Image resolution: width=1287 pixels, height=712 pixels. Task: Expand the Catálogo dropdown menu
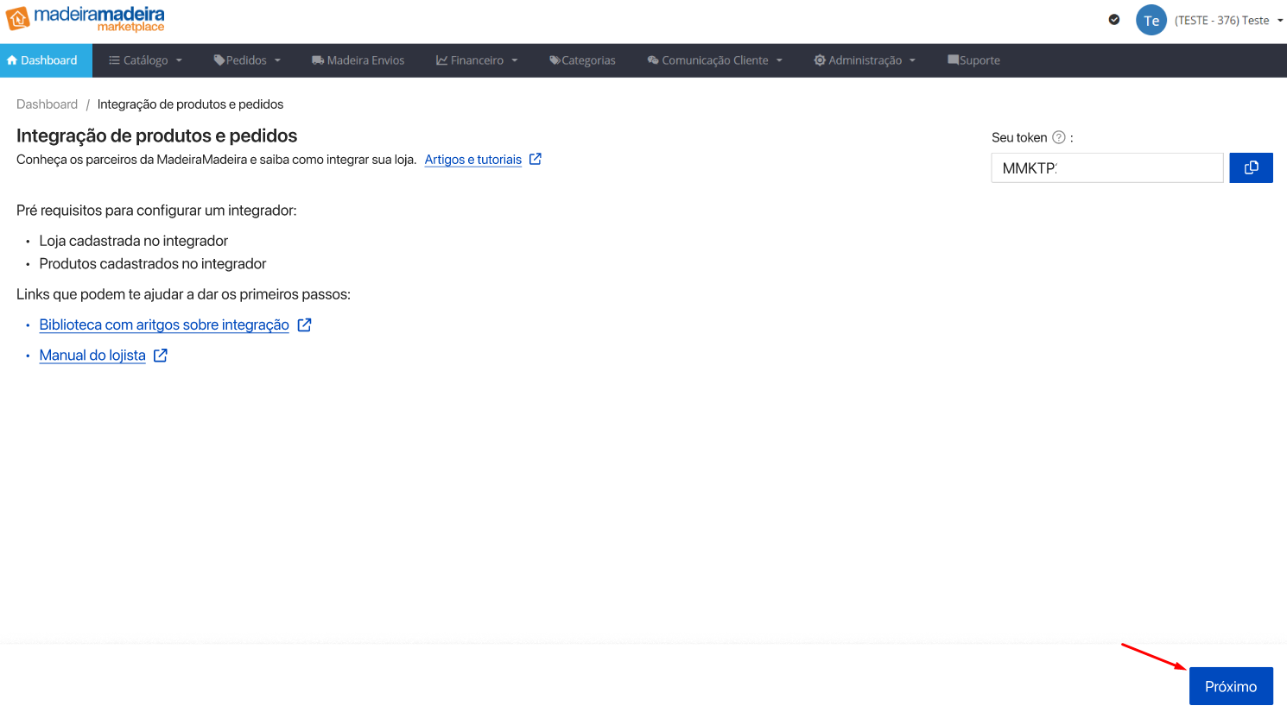pyautogui.click(x=145, y=60)
